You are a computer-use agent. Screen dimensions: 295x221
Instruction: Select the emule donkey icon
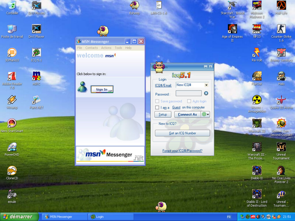(x=12, y=197)
